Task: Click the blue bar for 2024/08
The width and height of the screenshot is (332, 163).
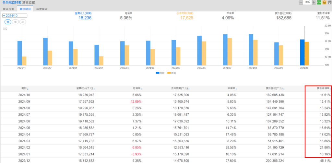Action: (251, 50)
